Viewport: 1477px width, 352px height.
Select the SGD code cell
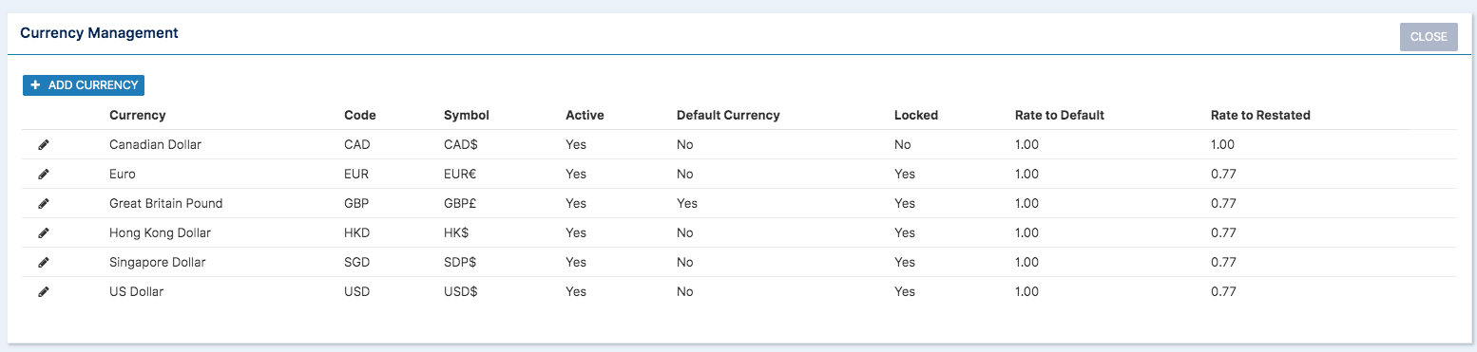tap(357, 262)
